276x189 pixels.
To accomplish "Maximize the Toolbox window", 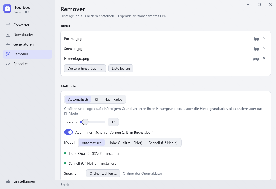I will click(x=259, y=4).
